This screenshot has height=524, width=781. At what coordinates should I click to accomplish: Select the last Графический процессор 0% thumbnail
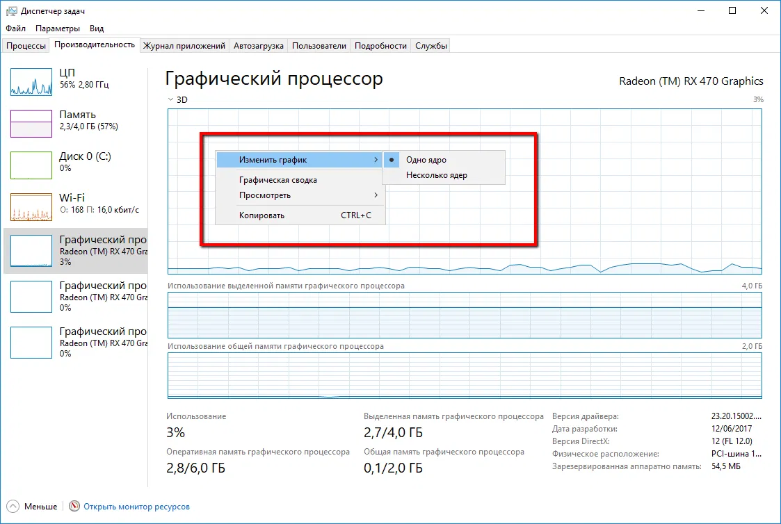[31, 343]
